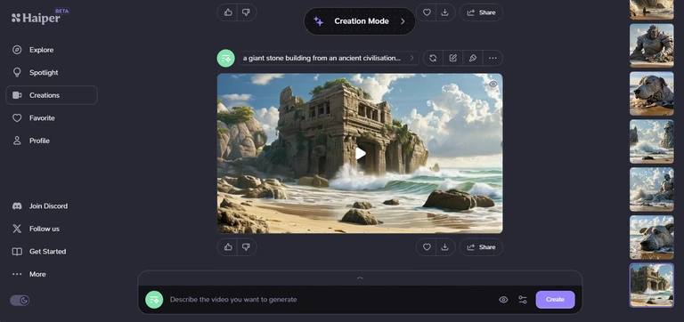Like the stone building video with thumbs up
Viewport: 684px width, 322px height.
pyautogui.click(x=228, y=247)
